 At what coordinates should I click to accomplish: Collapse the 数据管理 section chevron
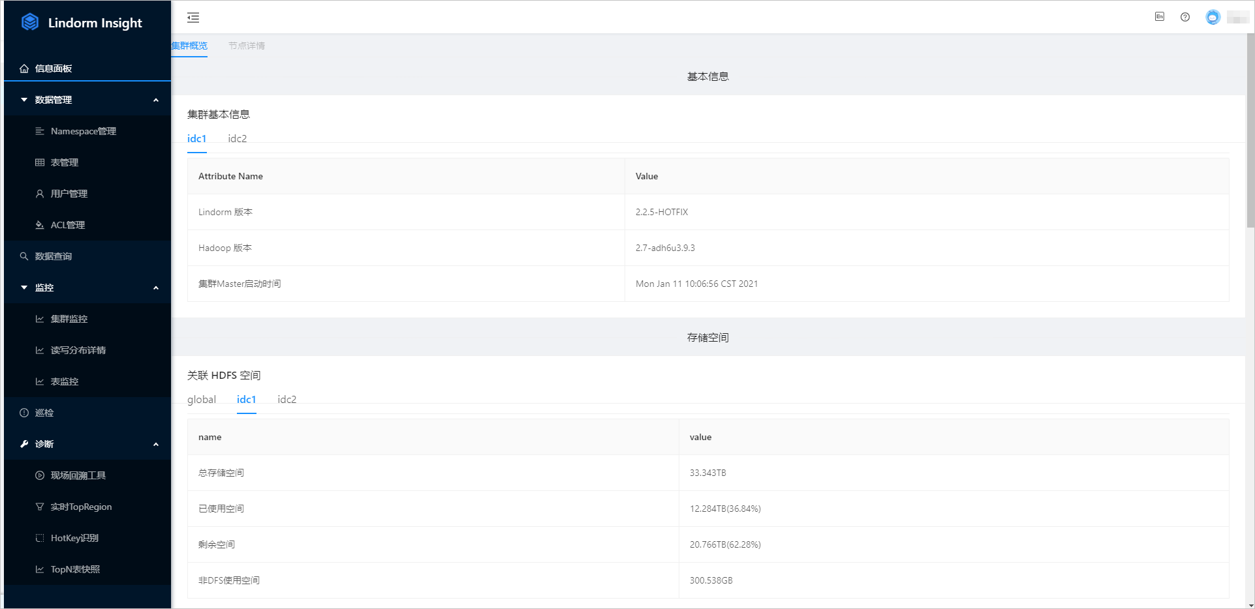[x=156, y=100]
